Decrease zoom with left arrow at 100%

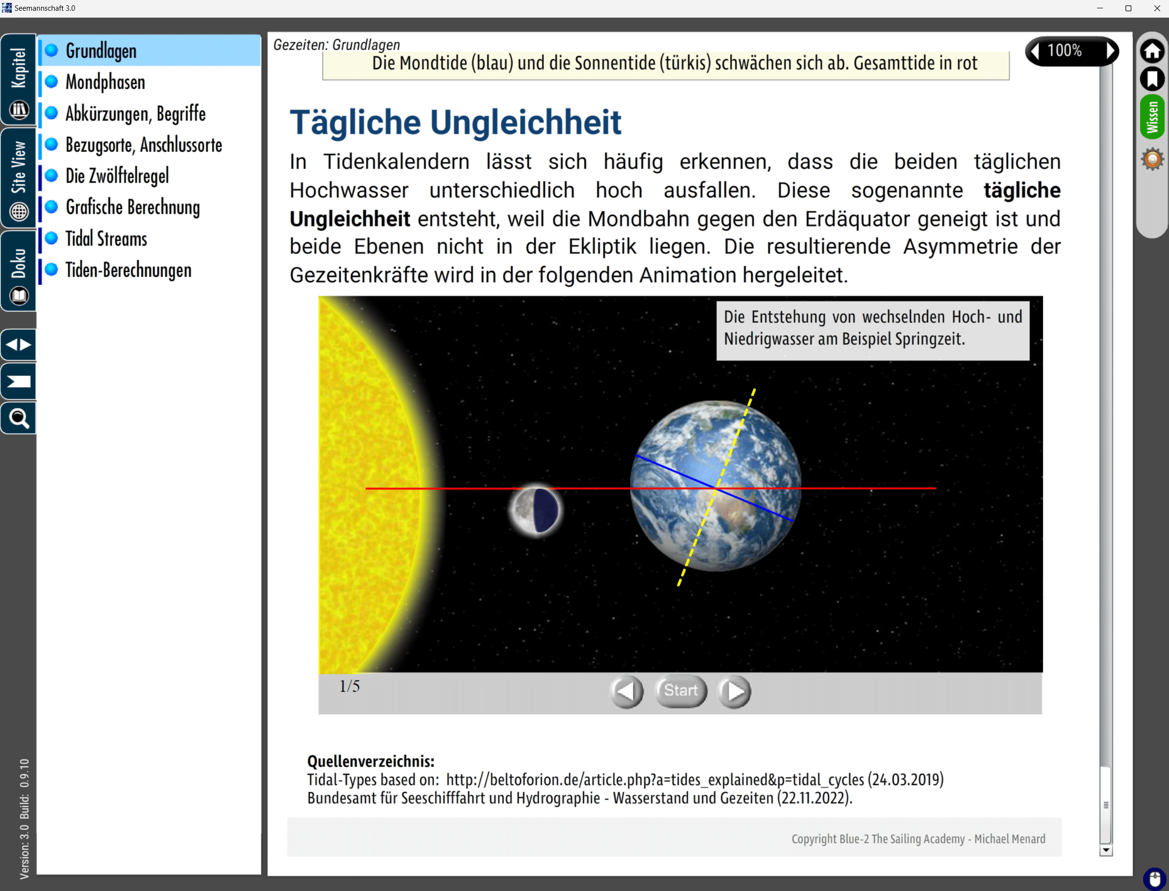[1035, 51]
